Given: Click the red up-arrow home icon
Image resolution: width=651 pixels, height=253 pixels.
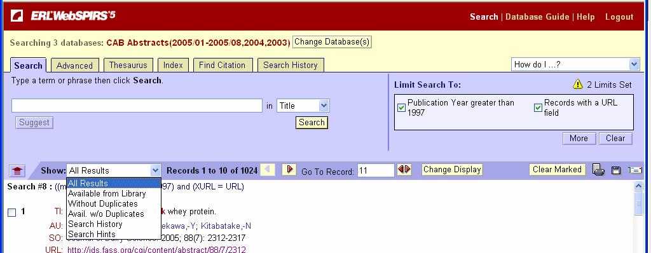Looking at the screenshot, I should pyautogui.click(x=17, y=170).
